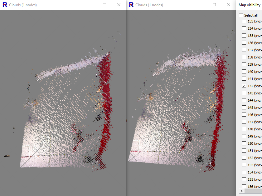
Task: Click the RTAB-Map icon in right Clouds window
Action: click(131, 5)
